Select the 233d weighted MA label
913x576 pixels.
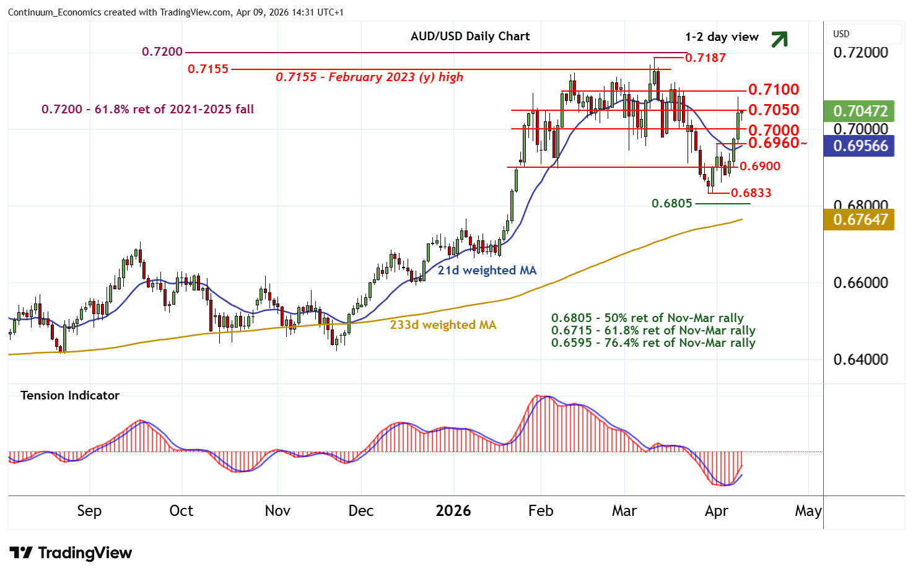pyautogui.click(x=443, y=325)
